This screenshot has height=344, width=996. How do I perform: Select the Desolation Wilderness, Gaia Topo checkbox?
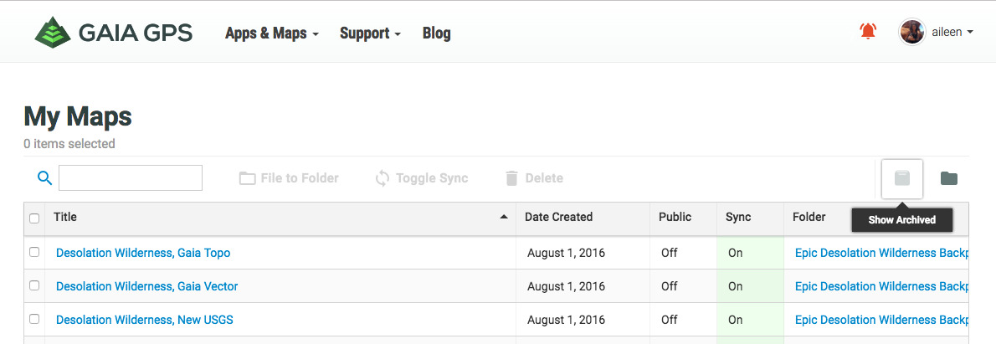coord(34,252)
